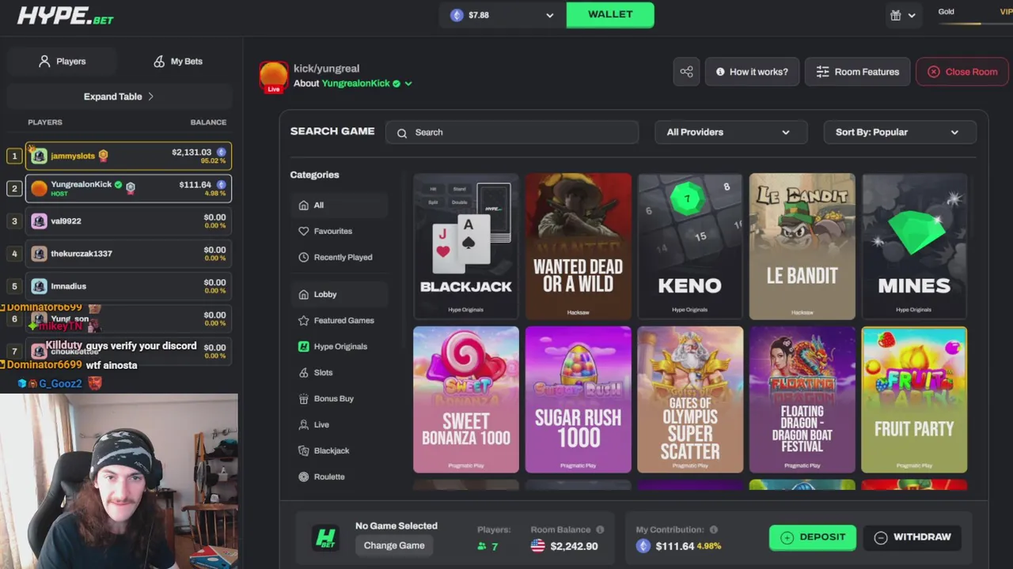Click the Featured Games star icon
1013x569 pixels.
pos(303,321)
